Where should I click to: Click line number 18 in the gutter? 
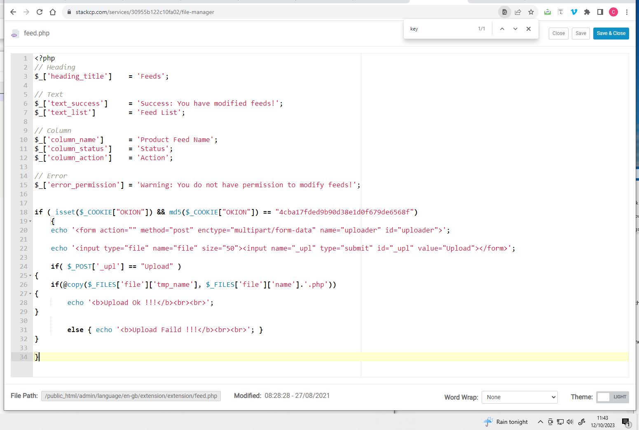(x=23, y=212)
